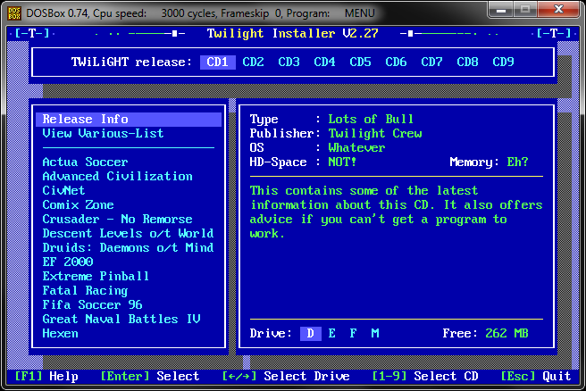
Task: Click the Twilight Installer V2.27 title
Action: point(293,34)
